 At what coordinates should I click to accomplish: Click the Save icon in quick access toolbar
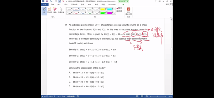click(47, 1)
